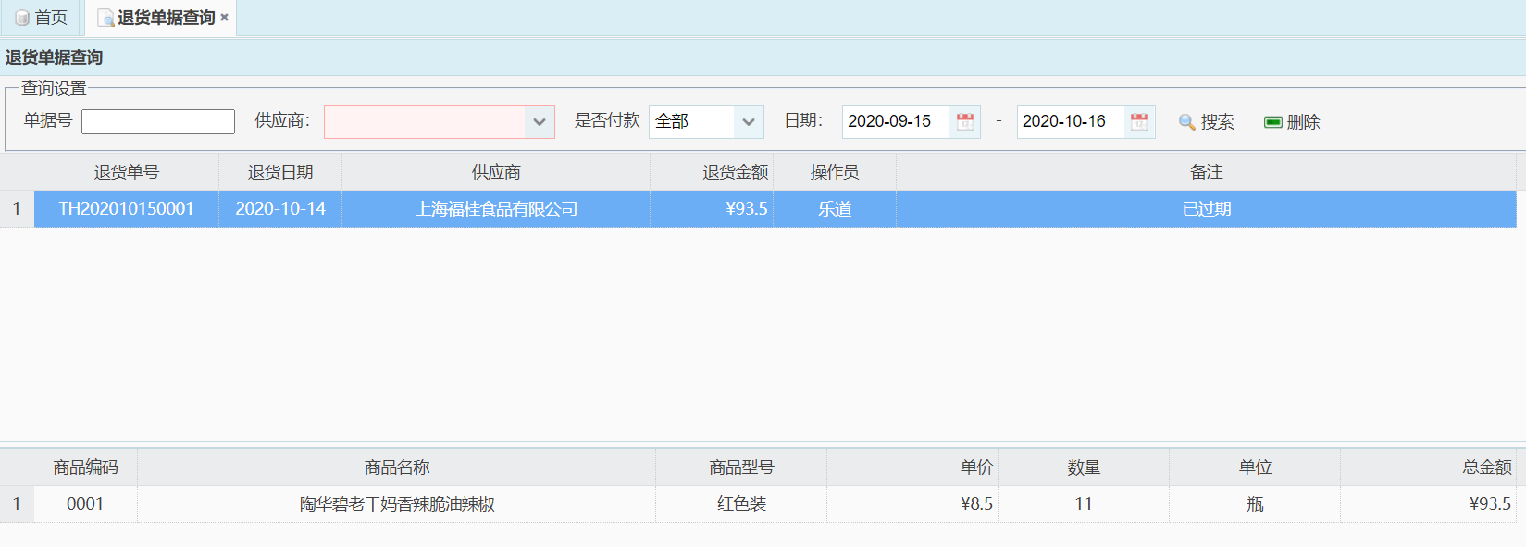Screen dimensions: 1526x547
Task: Click the 备注 column header
Action: 1206,172
